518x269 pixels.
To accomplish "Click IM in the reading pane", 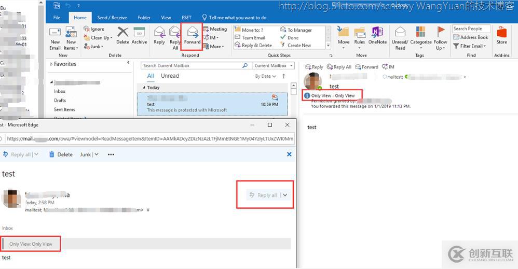I will [x=388, y=67].
